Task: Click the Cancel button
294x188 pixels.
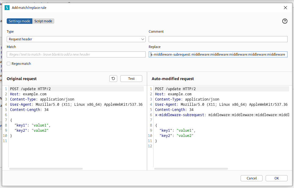Action: click(x=252, y=178)
